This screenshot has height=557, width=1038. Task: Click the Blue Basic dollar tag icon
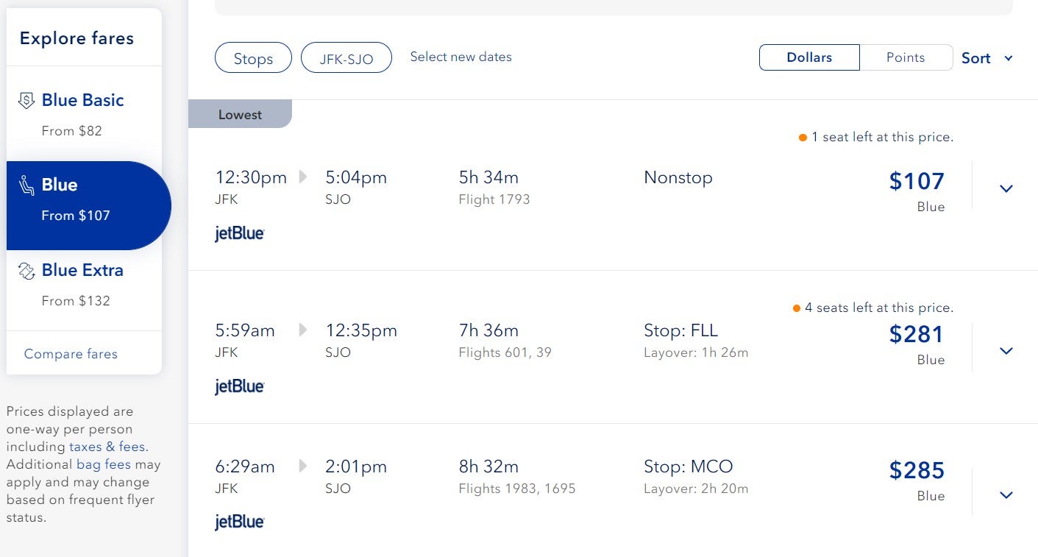26,100
